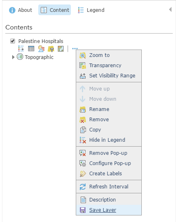This screenshot has width=176, height=222.
Task: Open the Filter icon for layer
Action: coord(51,49)
